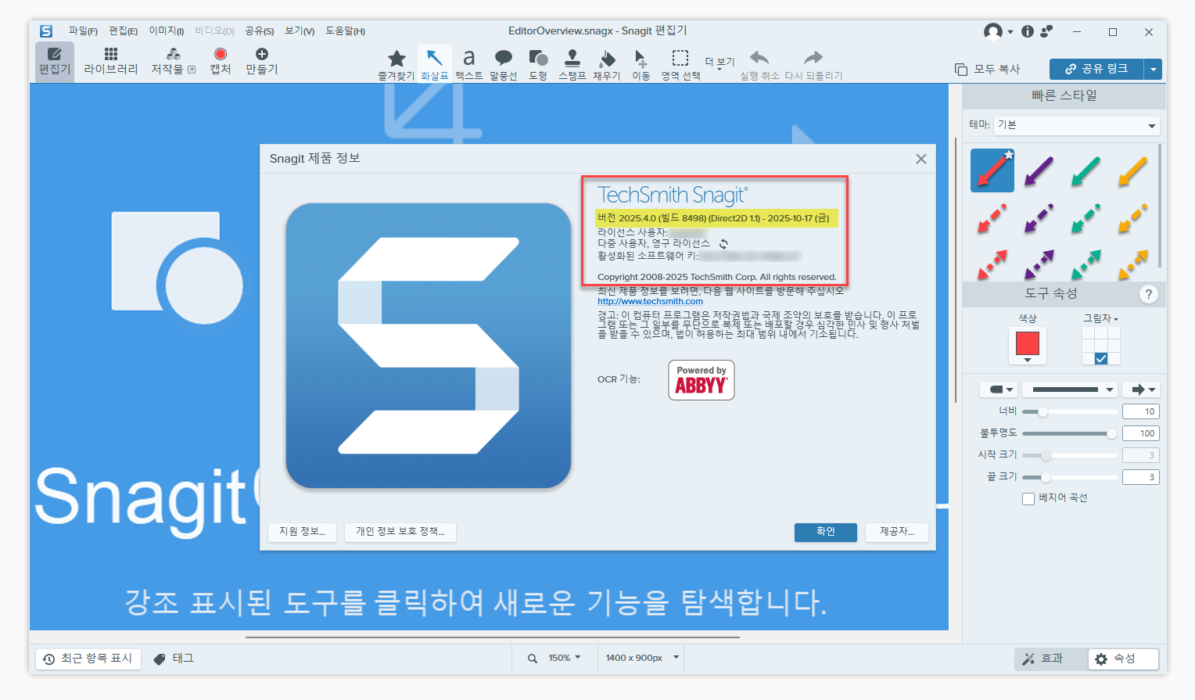The height and width of the screenshot is (700, 1195).
Task: Toggle the Tags (태그) button
Action: (x=174, y=659)
